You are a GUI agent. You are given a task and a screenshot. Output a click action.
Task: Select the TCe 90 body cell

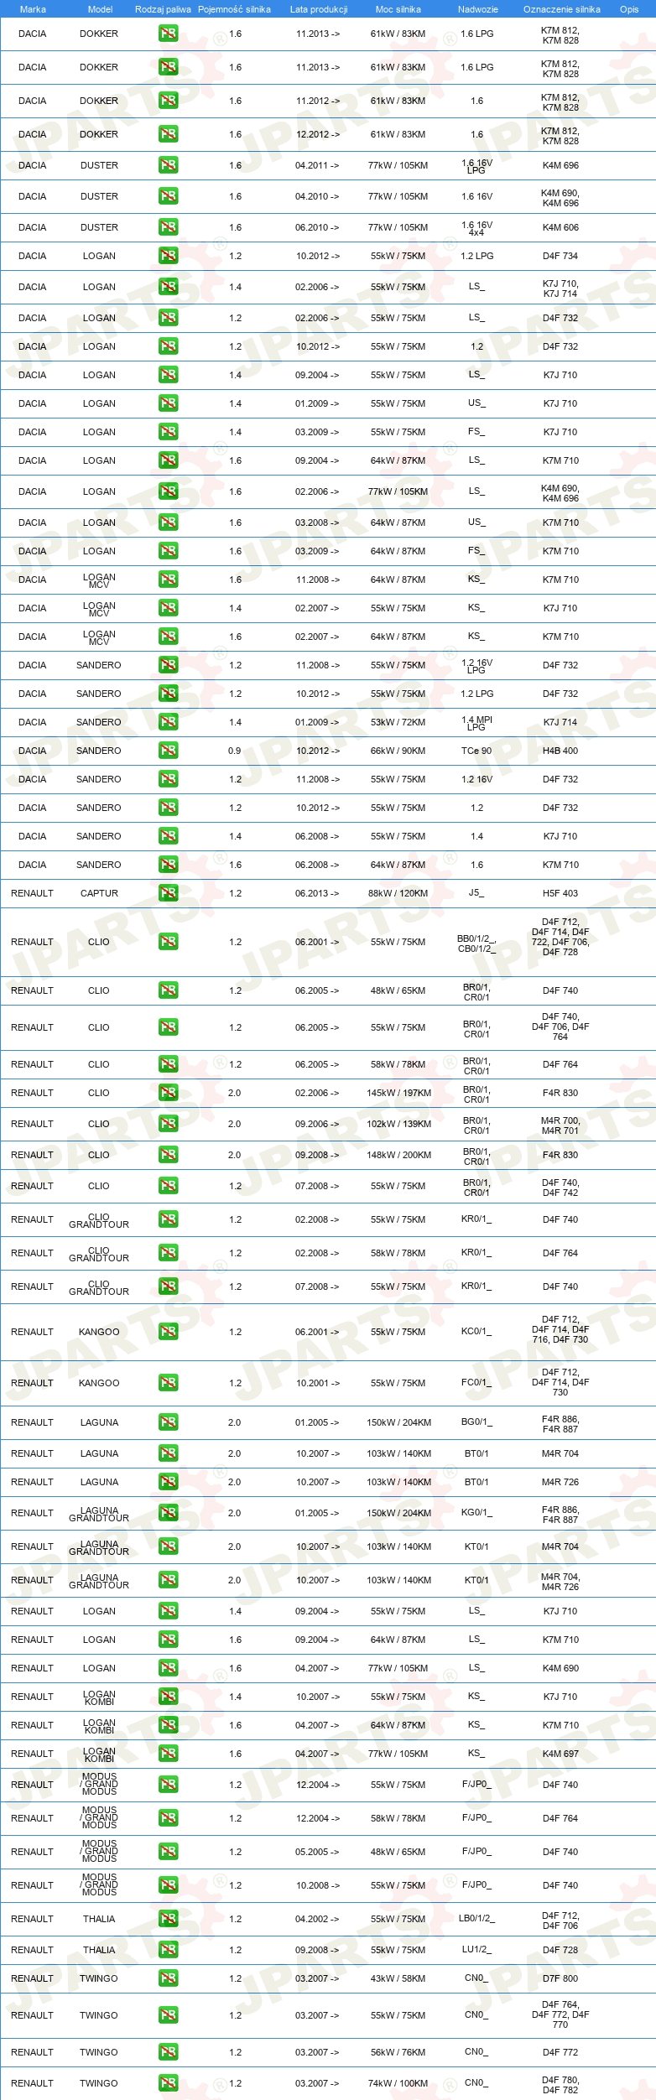tap(476, 751)
